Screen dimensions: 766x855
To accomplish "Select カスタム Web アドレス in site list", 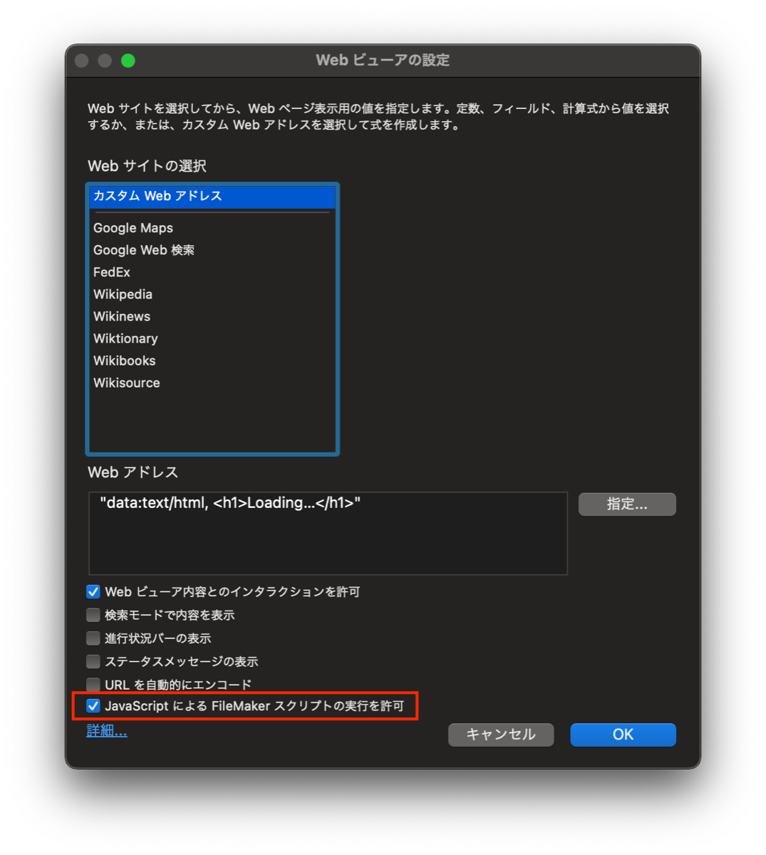I will 212,196.
